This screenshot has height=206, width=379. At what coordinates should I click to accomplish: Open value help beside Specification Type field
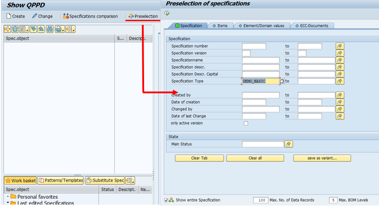point(281,81)
